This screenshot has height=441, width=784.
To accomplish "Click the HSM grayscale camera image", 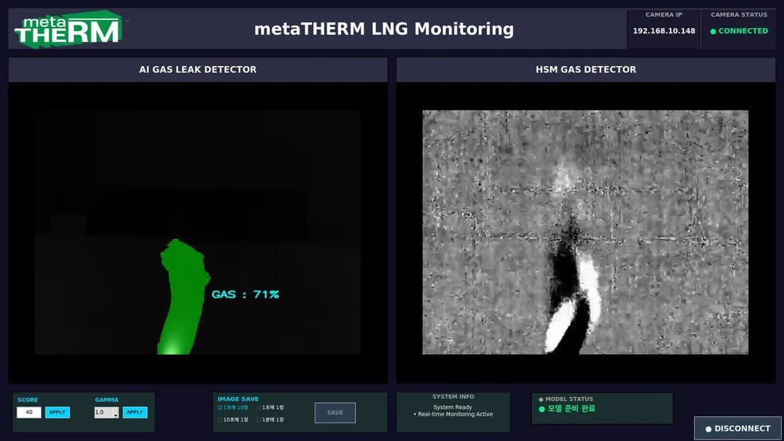I will click(586, 232).
